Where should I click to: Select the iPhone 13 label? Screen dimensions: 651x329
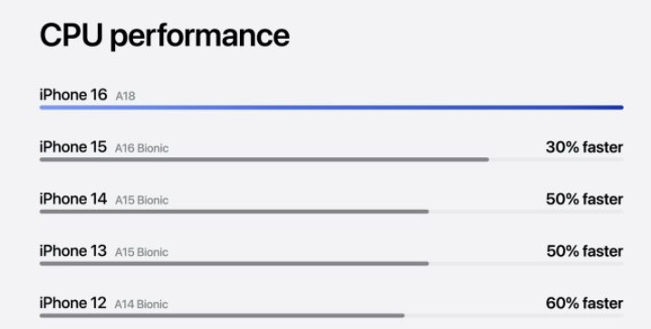(73, 251)
